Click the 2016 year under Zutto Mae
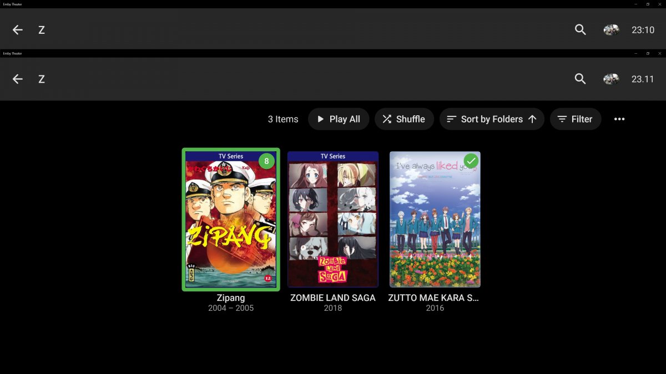 (435, 308)
